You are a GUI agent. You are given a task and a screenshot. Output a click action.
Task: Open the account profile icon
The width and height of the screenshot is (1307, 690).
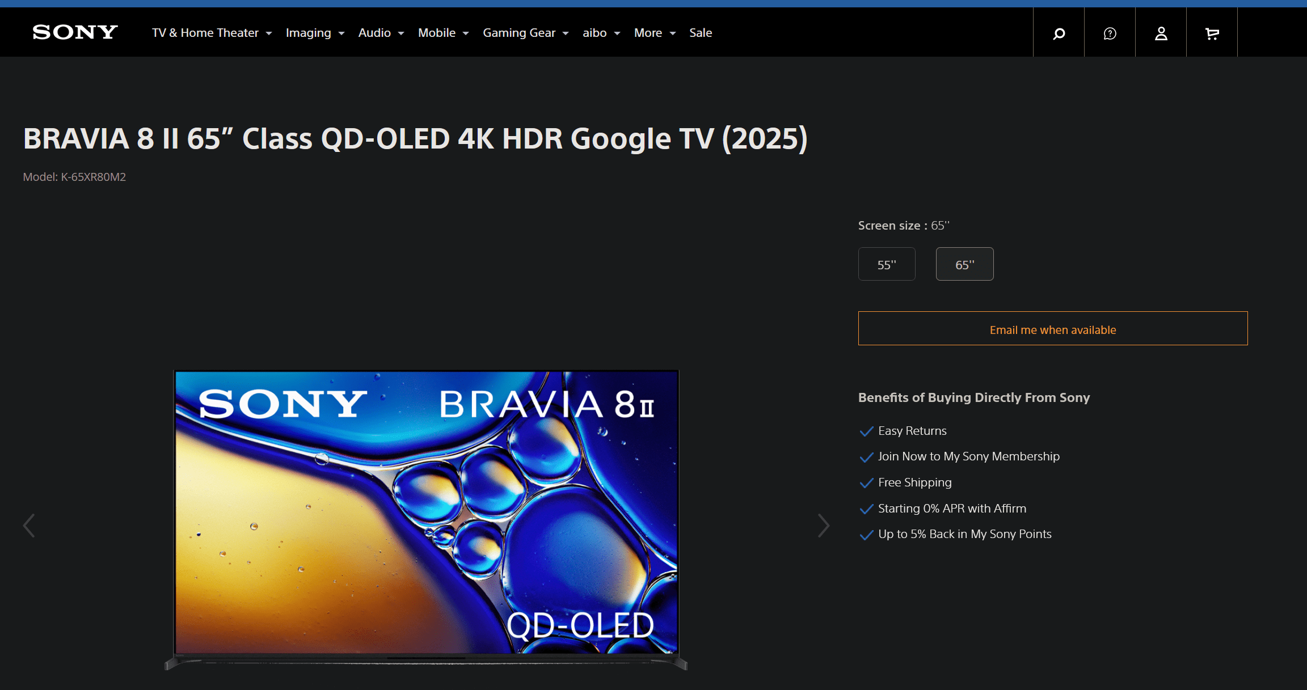click(1161, 33)
